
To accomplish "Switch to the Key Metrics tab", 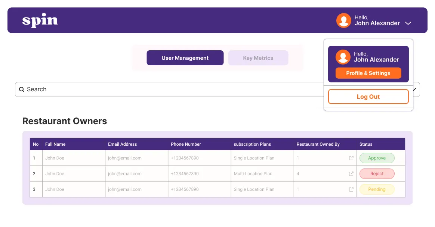I will (x=258, y=58).
